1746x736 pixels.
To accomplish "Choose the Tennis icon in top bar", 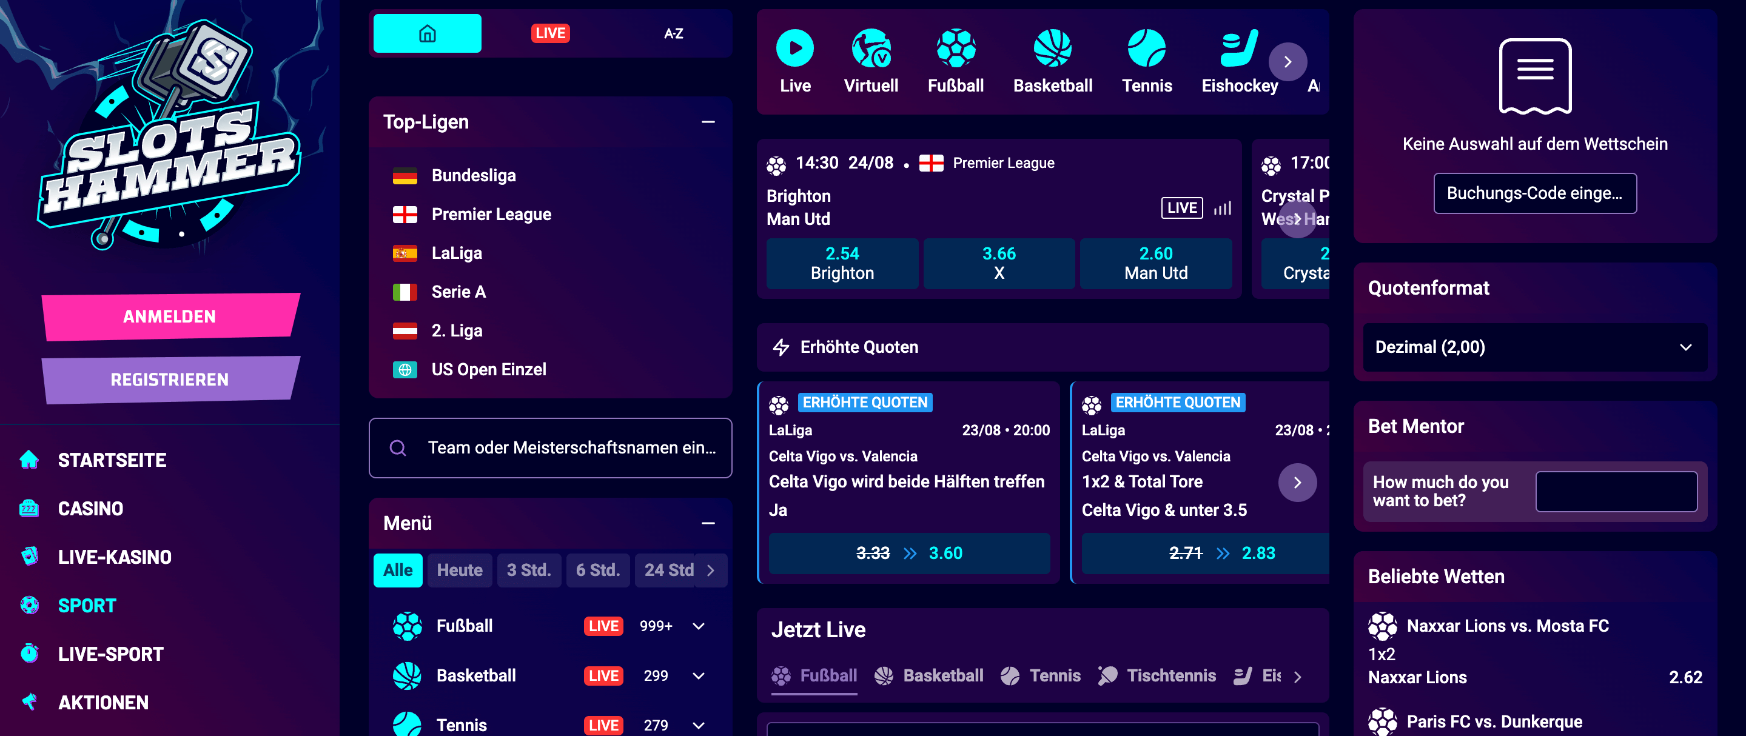I will 1146,48.
